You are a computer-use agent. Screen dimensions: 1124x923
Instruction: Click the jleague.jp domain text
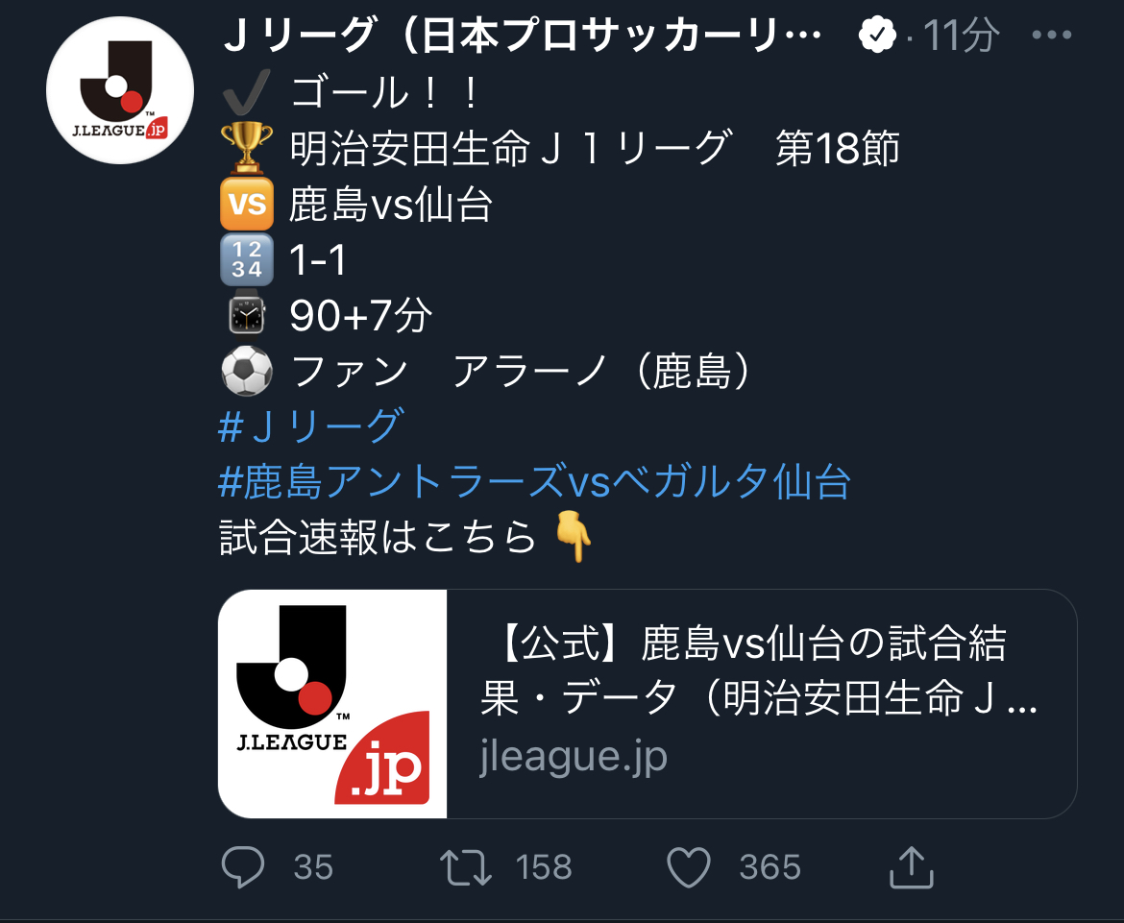[x=574, y=756]
